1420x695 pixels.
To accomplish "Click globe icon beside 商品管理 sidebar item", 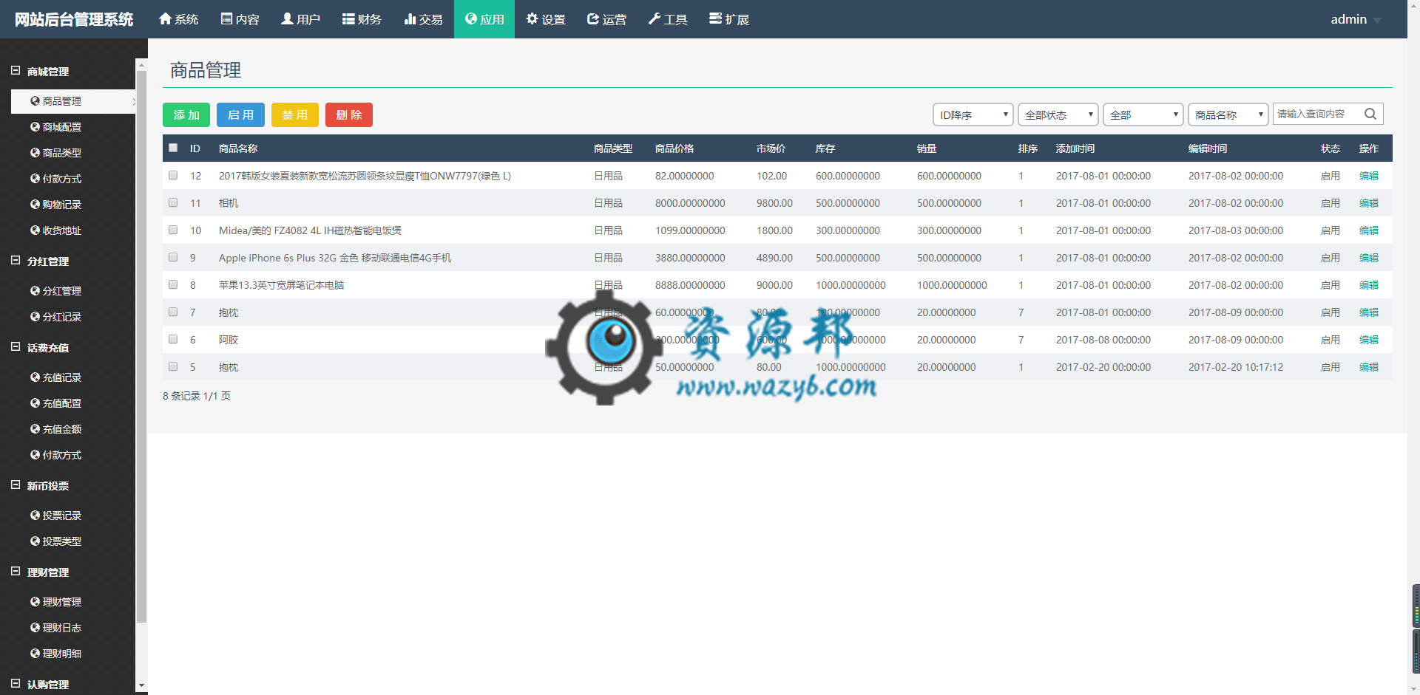I will pos(35,101).
